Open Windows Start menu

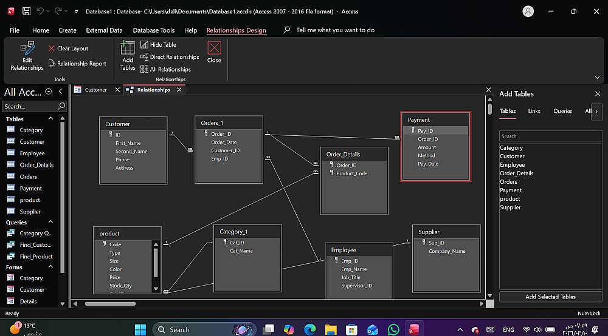pos(140,330)
